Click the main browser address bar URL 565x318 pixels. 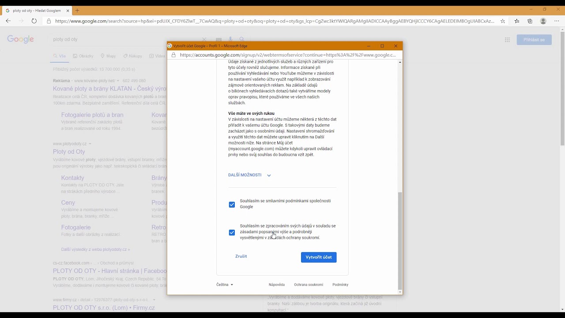275,21
